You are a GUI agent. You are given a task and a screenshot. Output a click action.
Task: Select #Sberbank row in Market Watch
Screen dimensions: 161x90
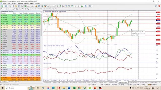pos(21,53)
